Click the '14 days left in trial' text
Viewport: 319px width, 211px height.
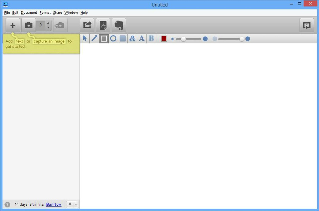(x=30, y=204)
